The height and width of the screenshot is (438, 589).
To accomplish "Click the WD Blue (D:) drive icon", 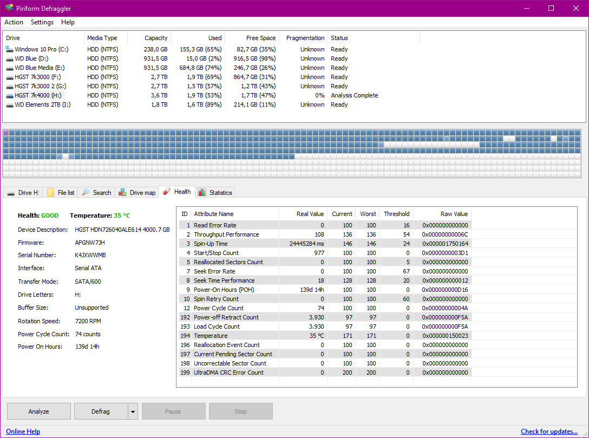I will [x=9, y=59].
